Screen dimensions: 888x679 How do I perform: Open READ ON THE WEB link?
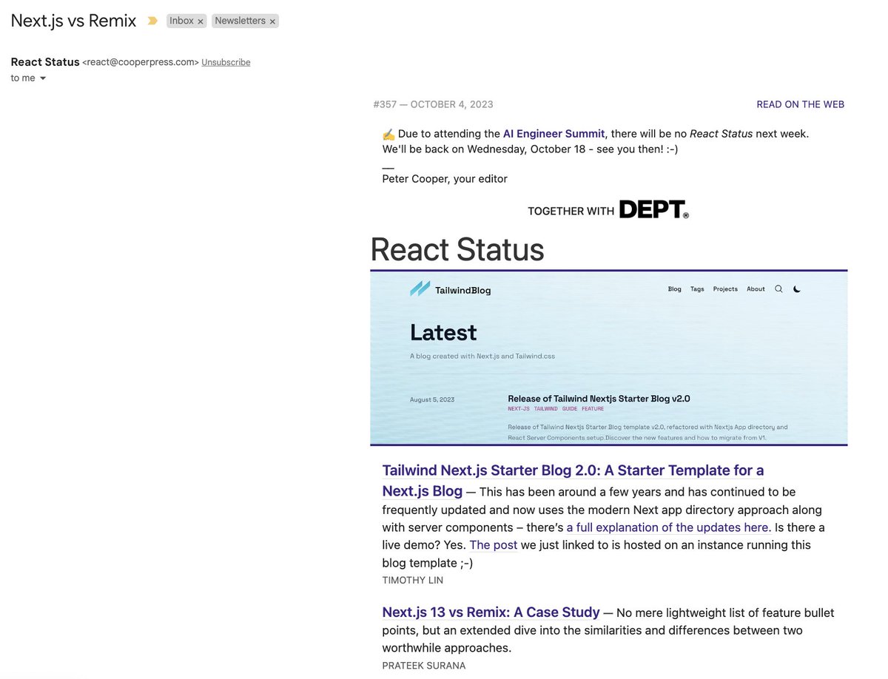[x=800, y=104]
